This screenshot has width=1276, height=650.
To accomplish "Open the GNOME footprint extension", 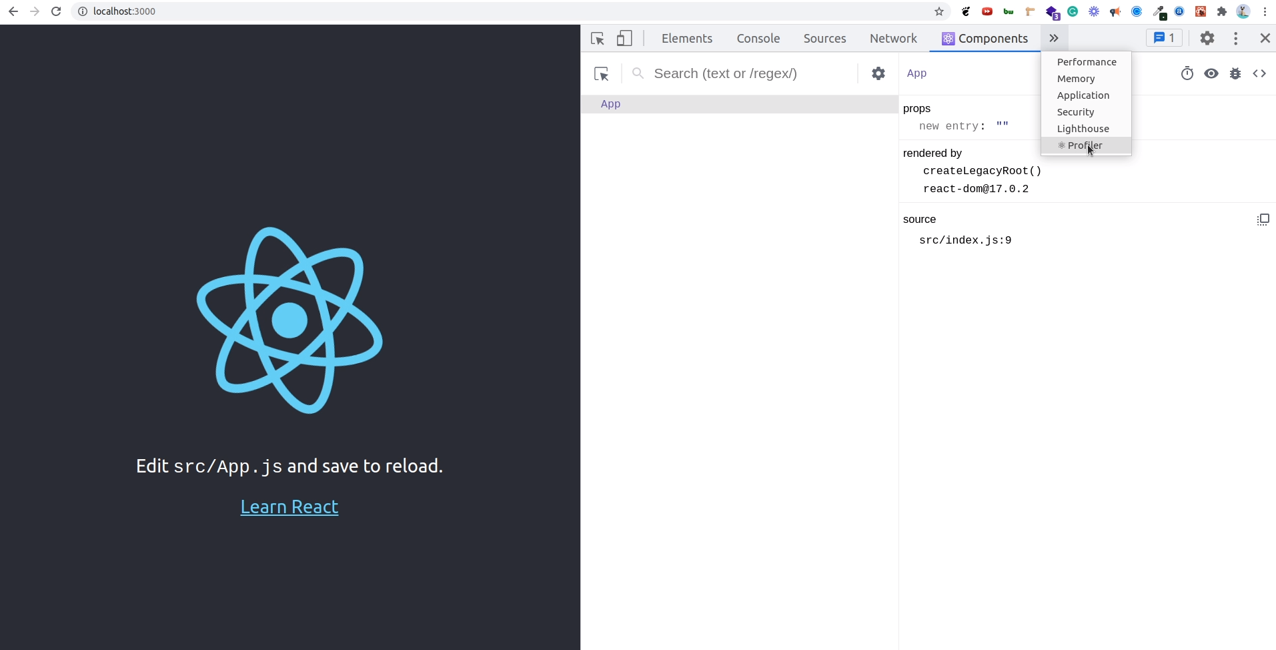I will (966, 11).
